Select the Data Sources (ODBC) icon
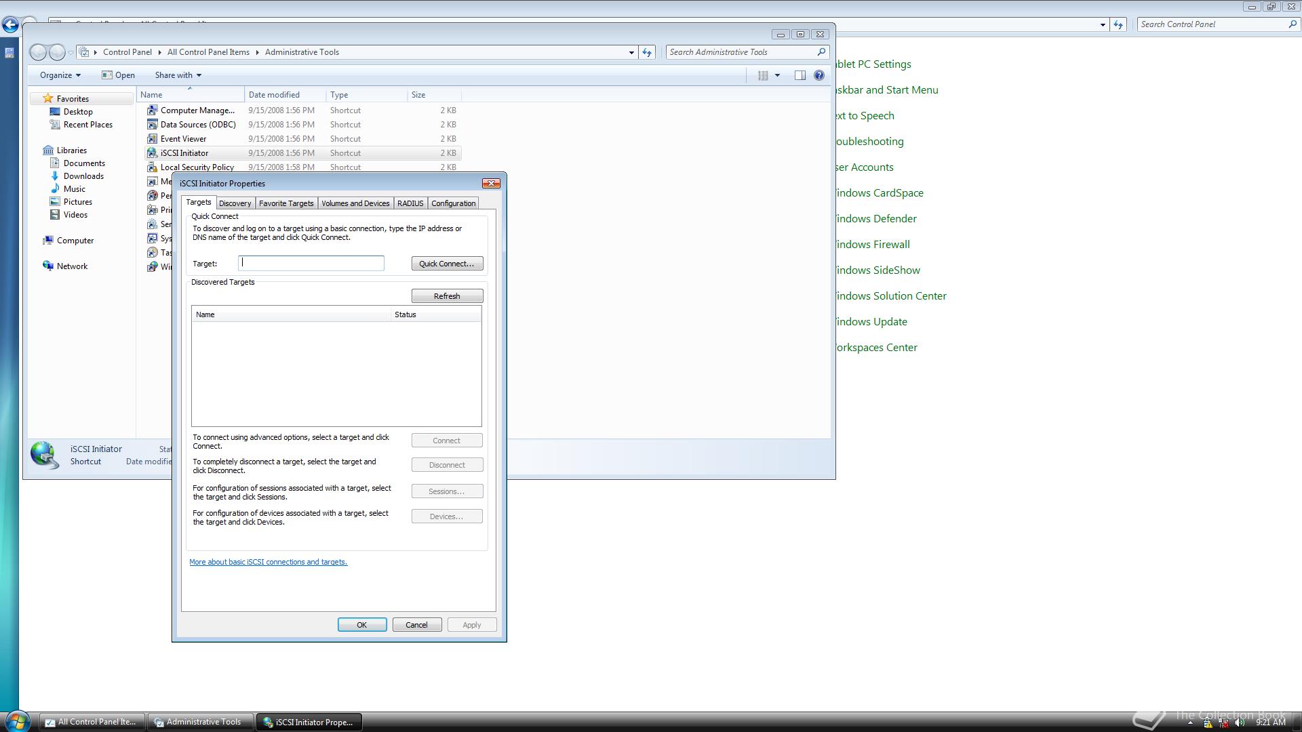 (x=153, y=124)
